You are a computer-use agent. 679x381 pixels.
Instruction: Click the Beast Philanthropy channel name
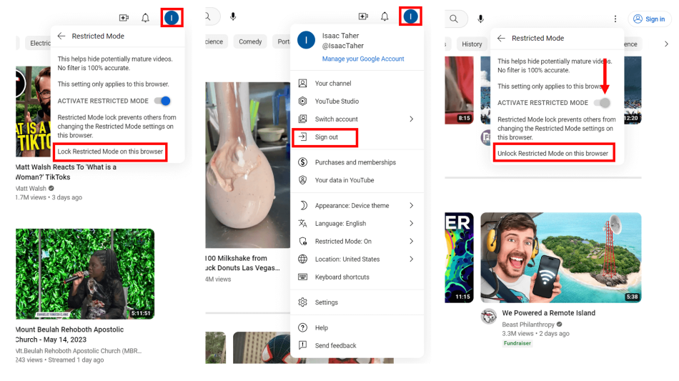coord(528,325)
